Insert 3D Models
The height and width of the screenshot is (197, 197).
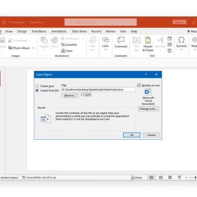click(70, 38)
